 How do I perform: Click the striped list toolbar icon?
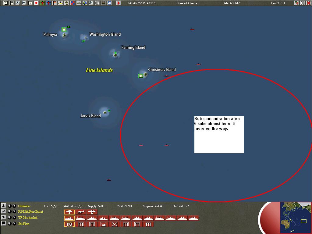pyautogui.click(x=103, y=3)
